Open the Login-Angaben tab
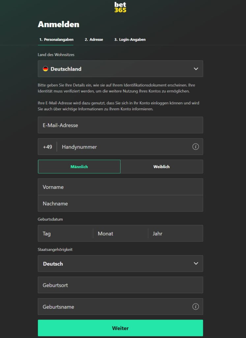The image size is (246, 338). pyautogui.click(x=130, y=40)
